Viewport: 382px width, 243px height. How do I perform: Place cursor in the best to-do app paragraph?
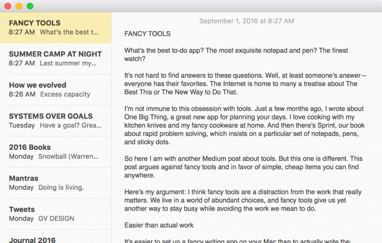(x=236, y=54)
